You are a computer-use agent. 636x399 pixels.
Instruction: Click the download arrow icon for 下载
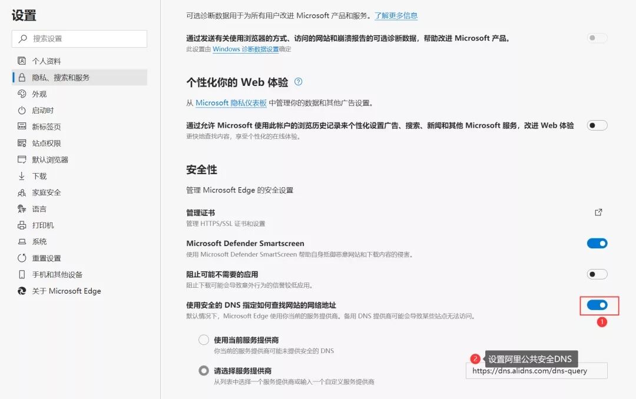[22, 176]
